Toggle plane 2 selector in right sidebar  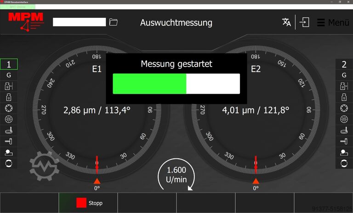[344, 64]
